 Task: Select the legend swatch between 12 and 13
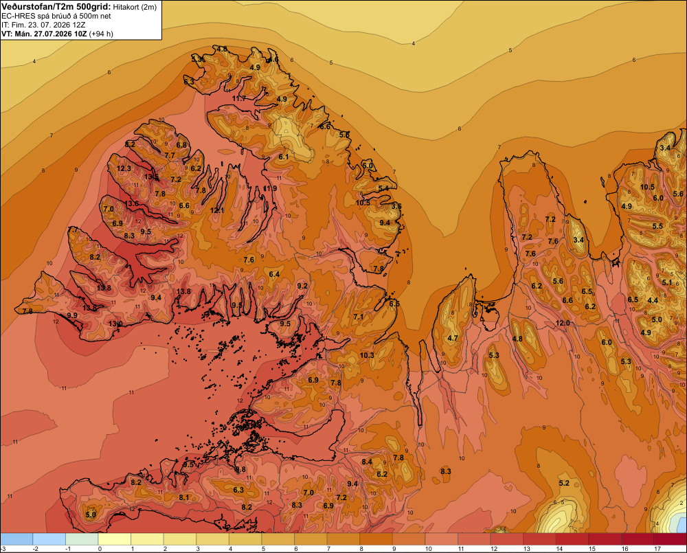pyautogui.click(x=507, y=539)
